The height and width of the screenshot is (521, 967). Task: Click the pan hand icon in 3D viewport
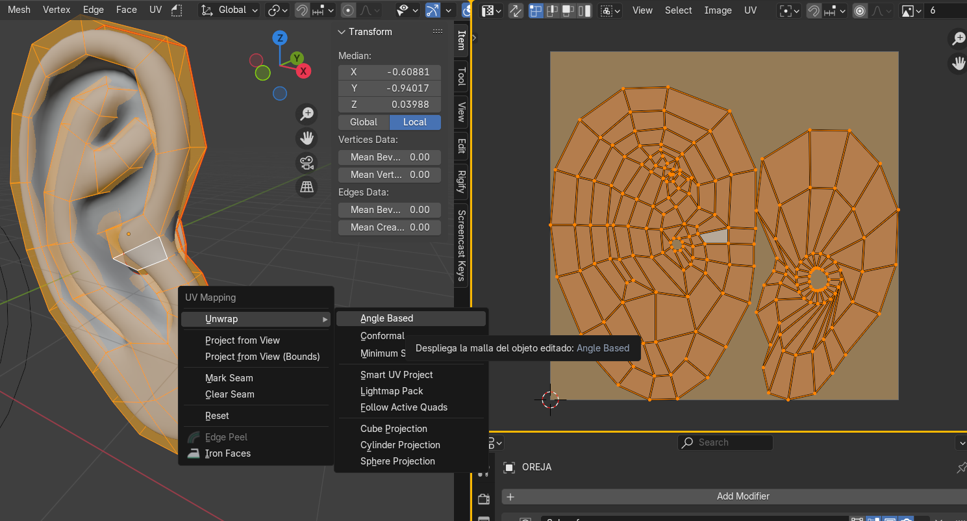coord(307,138)
